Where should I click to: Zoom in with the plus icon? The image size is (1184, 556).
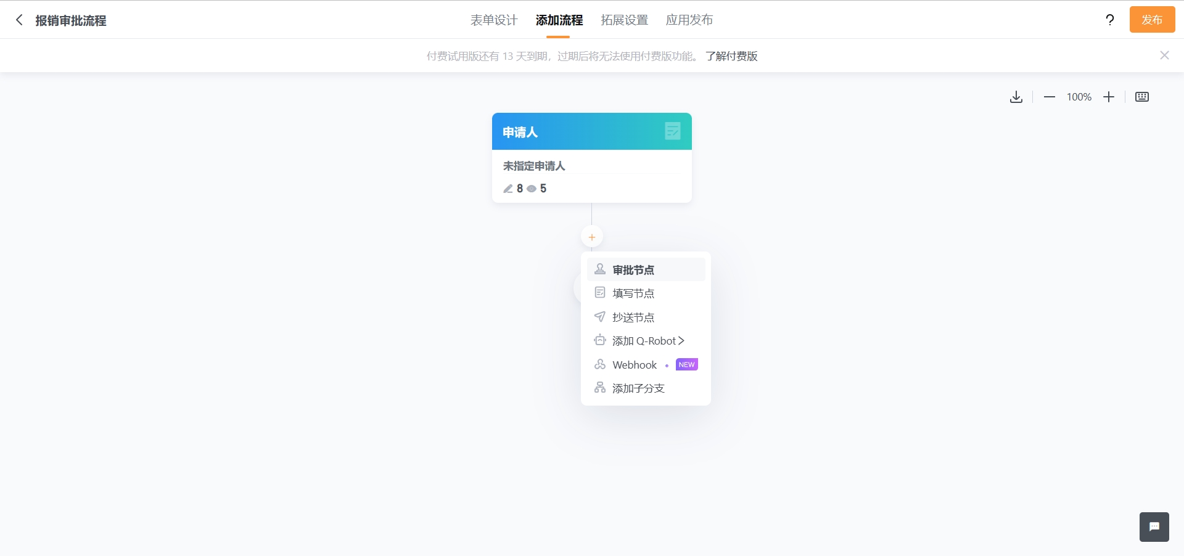click(1109, 97)
